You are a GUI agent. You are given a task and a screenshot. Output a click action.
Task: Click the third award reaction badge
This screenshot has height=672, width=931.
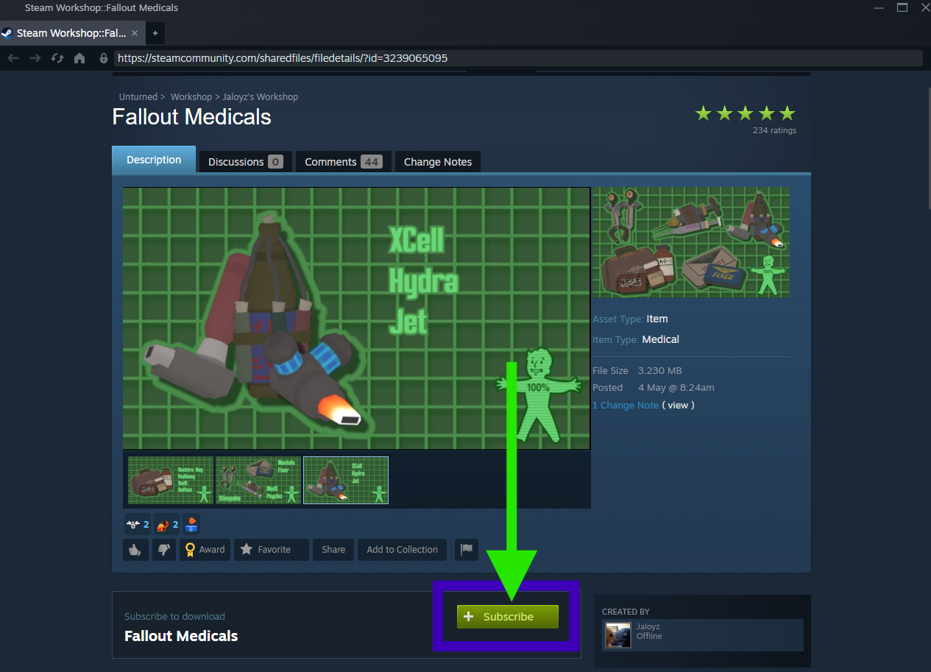point(191,524)
